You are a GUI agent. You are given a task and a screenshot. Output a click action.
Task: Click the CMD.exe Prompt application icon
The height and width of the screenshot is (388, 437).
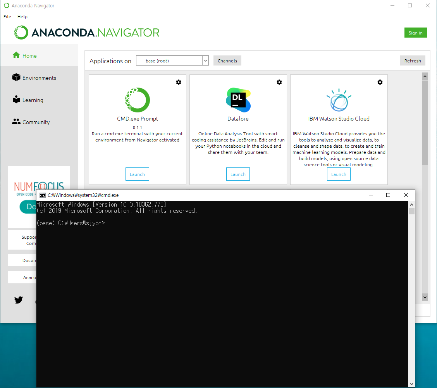coord(138,100)
